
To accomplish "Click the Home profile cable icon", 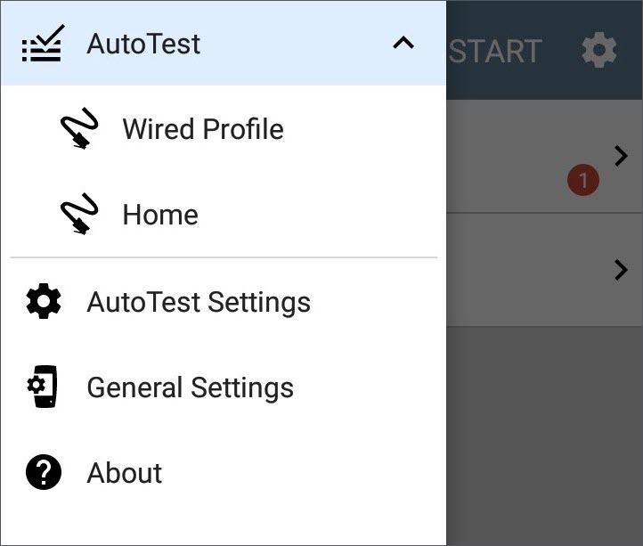I will click(79, 214).
